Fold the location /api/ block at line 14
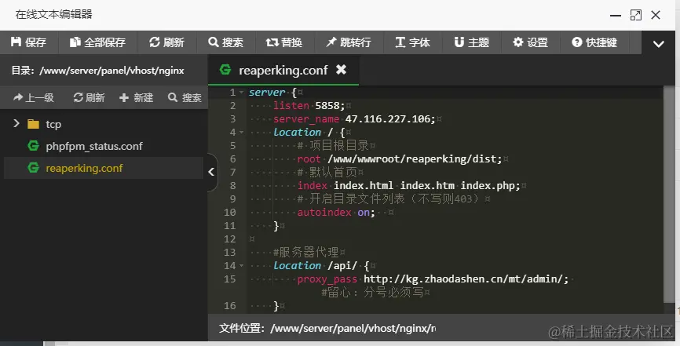Viewport: 680px width, 346px height. pyautogui.click(x=242, y=266)
